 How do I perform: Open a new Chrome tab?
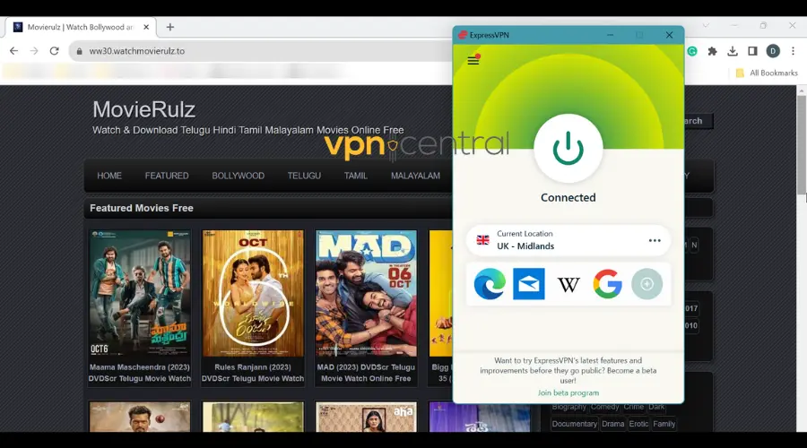point(170,27)
